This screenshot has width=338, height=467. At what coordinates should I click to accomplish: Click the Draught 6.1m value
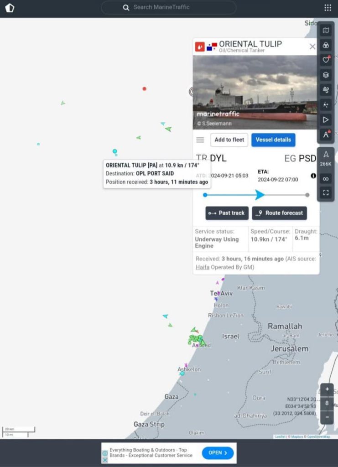pyautogui.click(x=302, y=238)
